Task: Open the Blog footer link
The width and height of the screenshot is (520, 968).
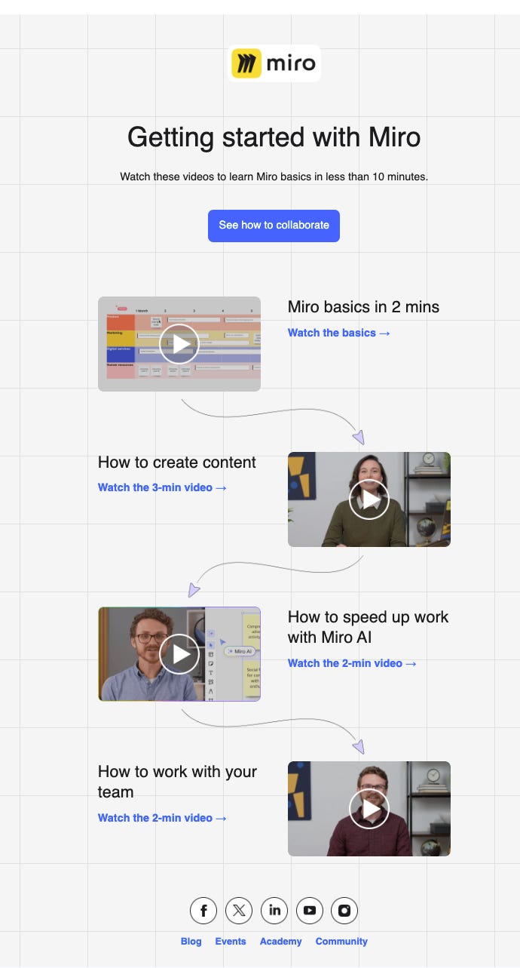Action: click(191, 942)
